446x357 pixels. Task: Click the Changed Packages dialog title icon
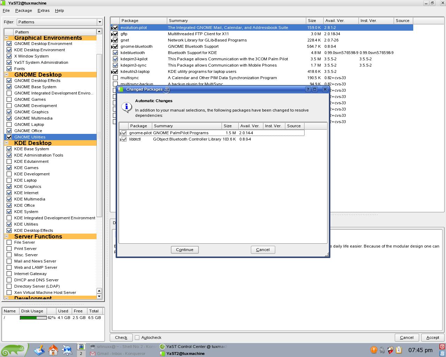121,89
